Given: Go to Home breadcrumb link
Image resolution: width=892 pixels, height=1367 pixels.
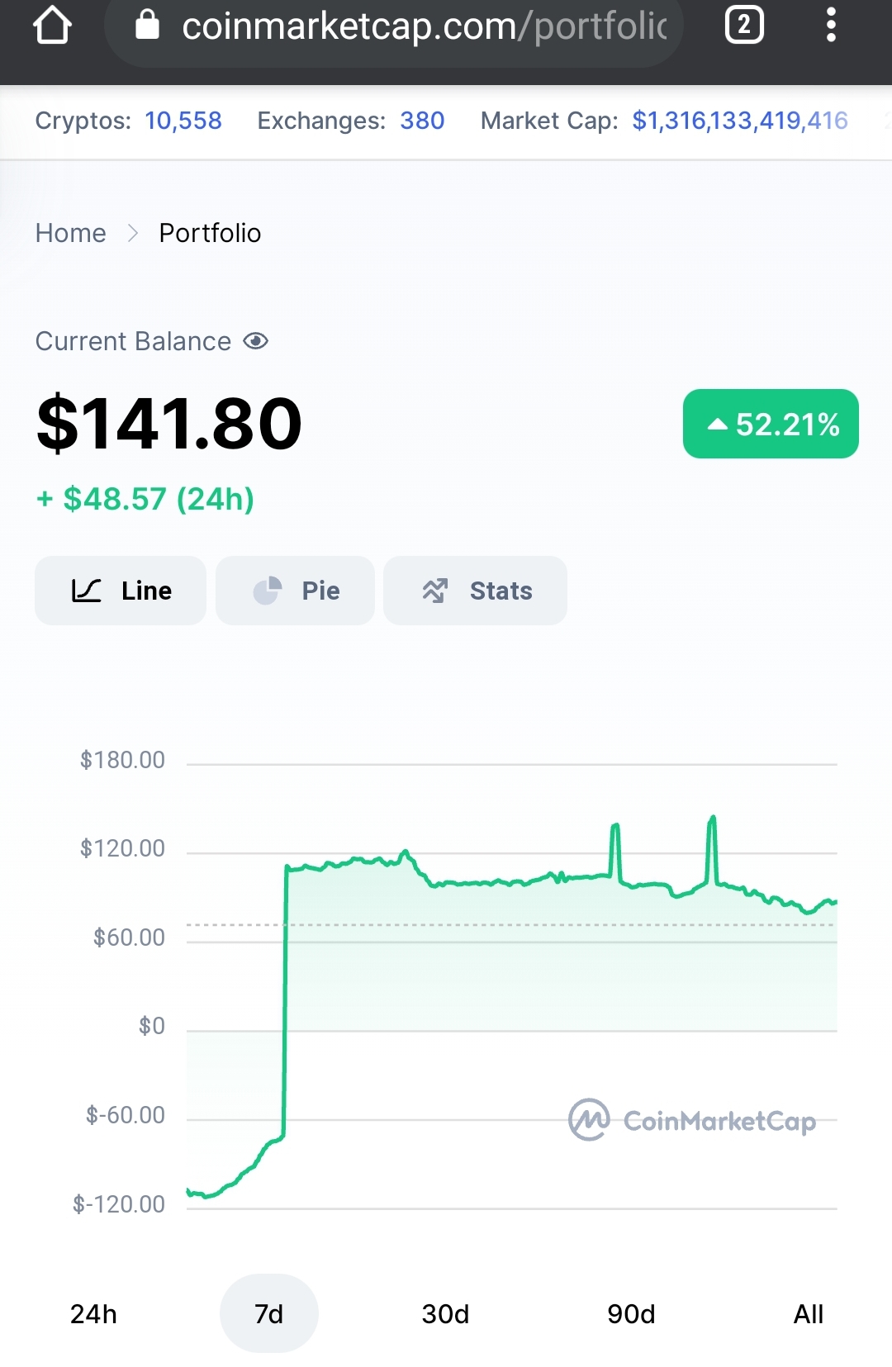Looking at the screenshot, I should click(71, 233).
